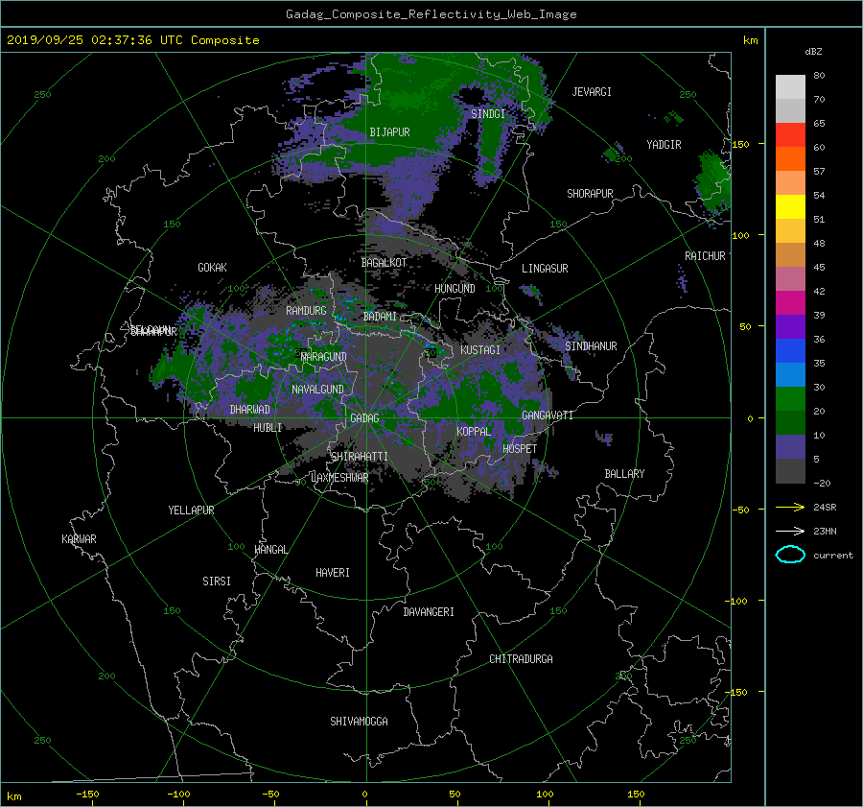863x807 pixels.
Task: Click the KUSTAGI city label
Action: pos(480,350)
